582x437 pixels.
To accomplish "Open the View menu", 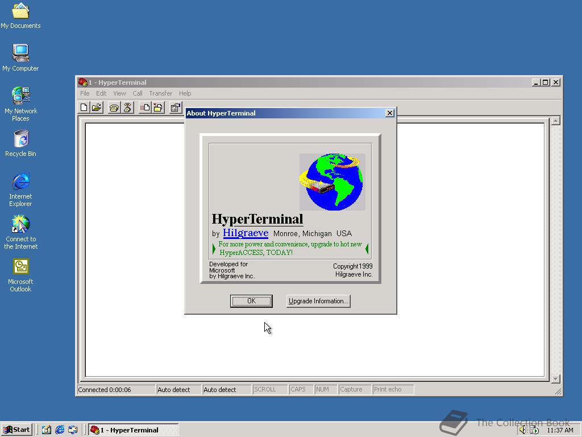I will [119, 93].
